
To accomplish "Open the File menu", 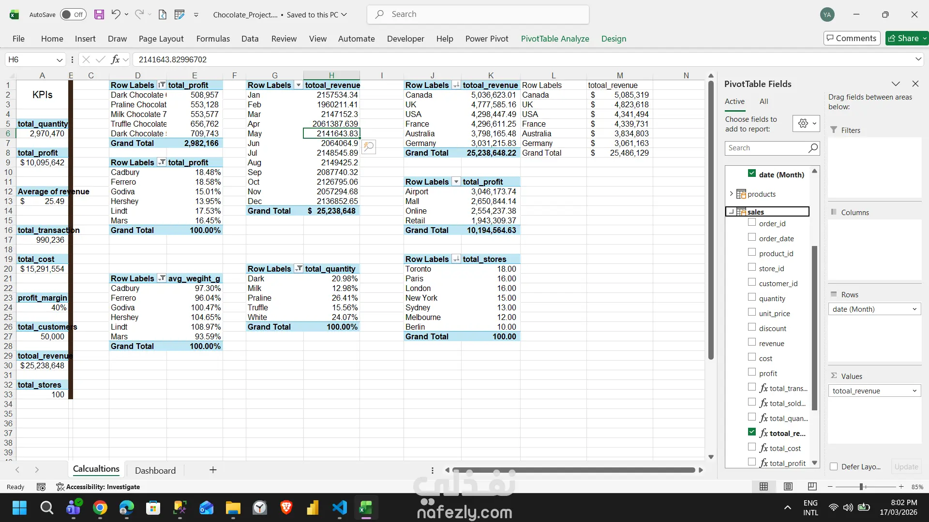I will click(18, 39).
